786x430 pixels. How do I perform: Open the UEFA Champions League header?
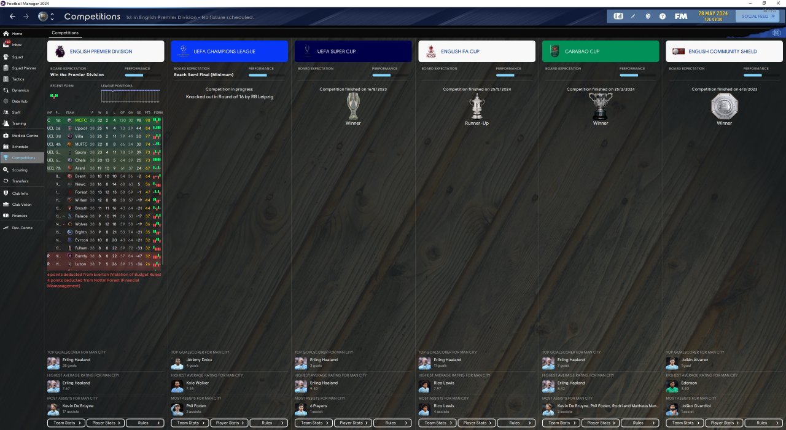(229, 51)
